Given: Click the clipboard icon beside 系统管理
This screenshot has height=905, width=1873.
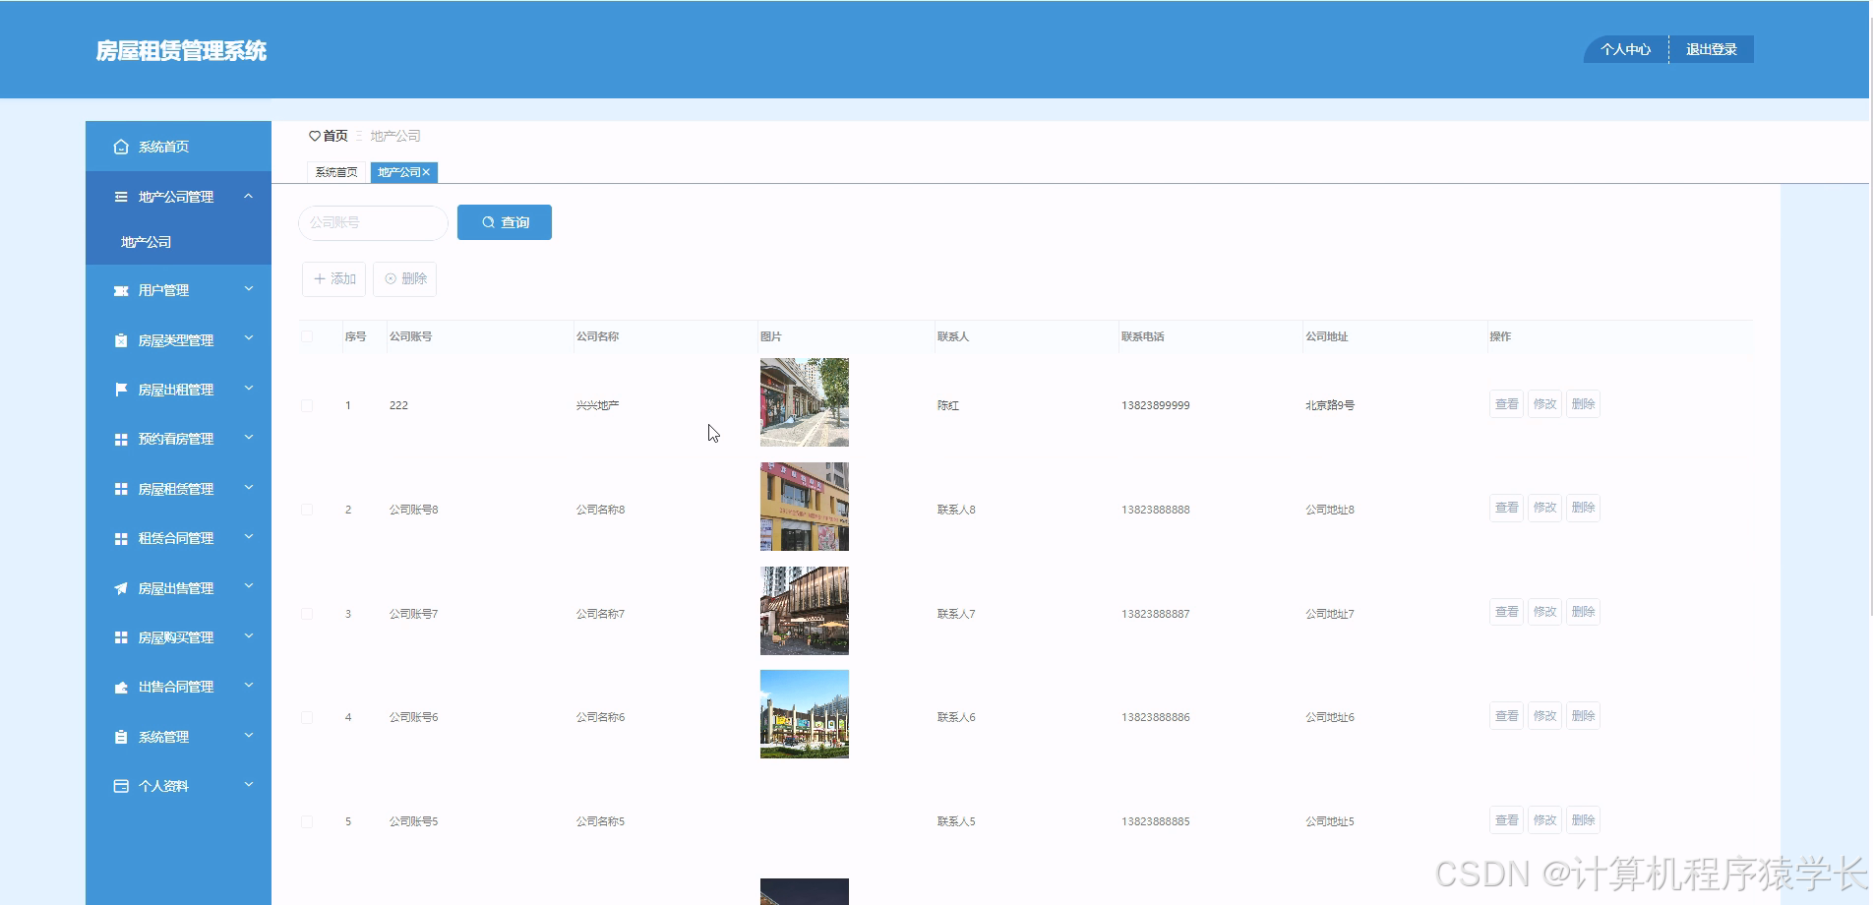Looking at the screenshot, I should [x=121, y=737].
